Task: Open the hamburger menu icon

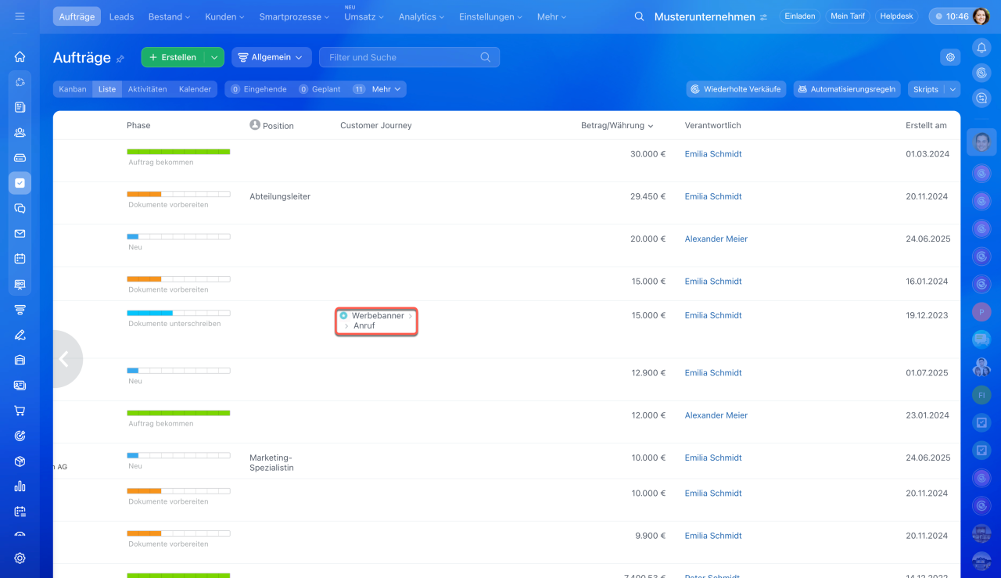Action: [x=20, y=16]
